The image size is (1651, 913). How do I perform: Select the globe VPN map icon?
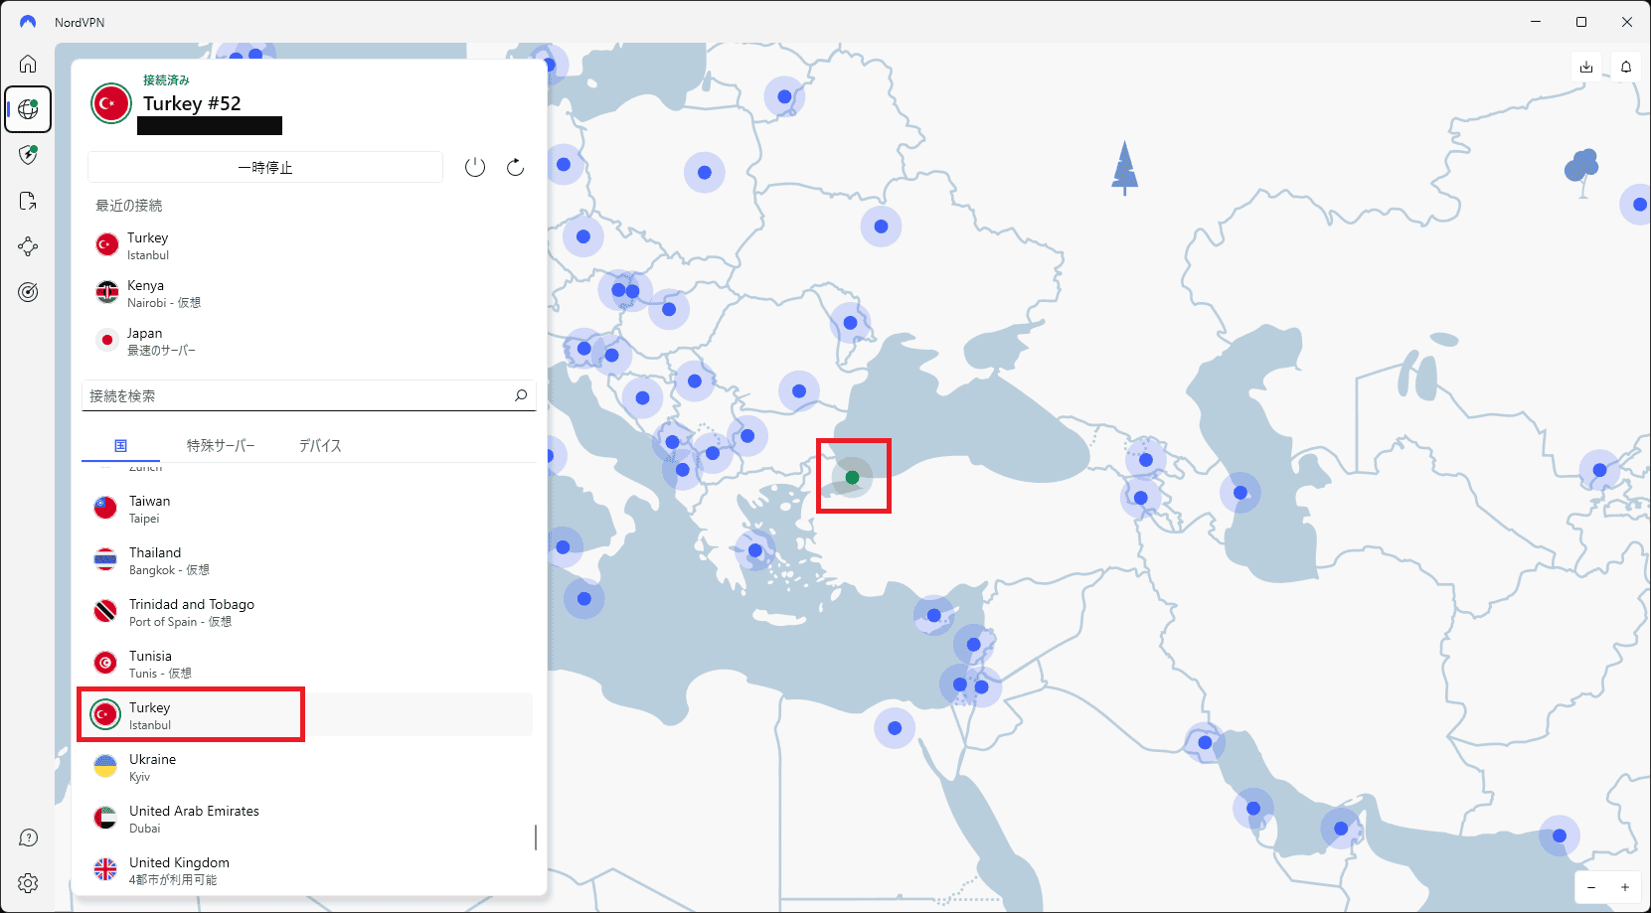pos(28,109)
